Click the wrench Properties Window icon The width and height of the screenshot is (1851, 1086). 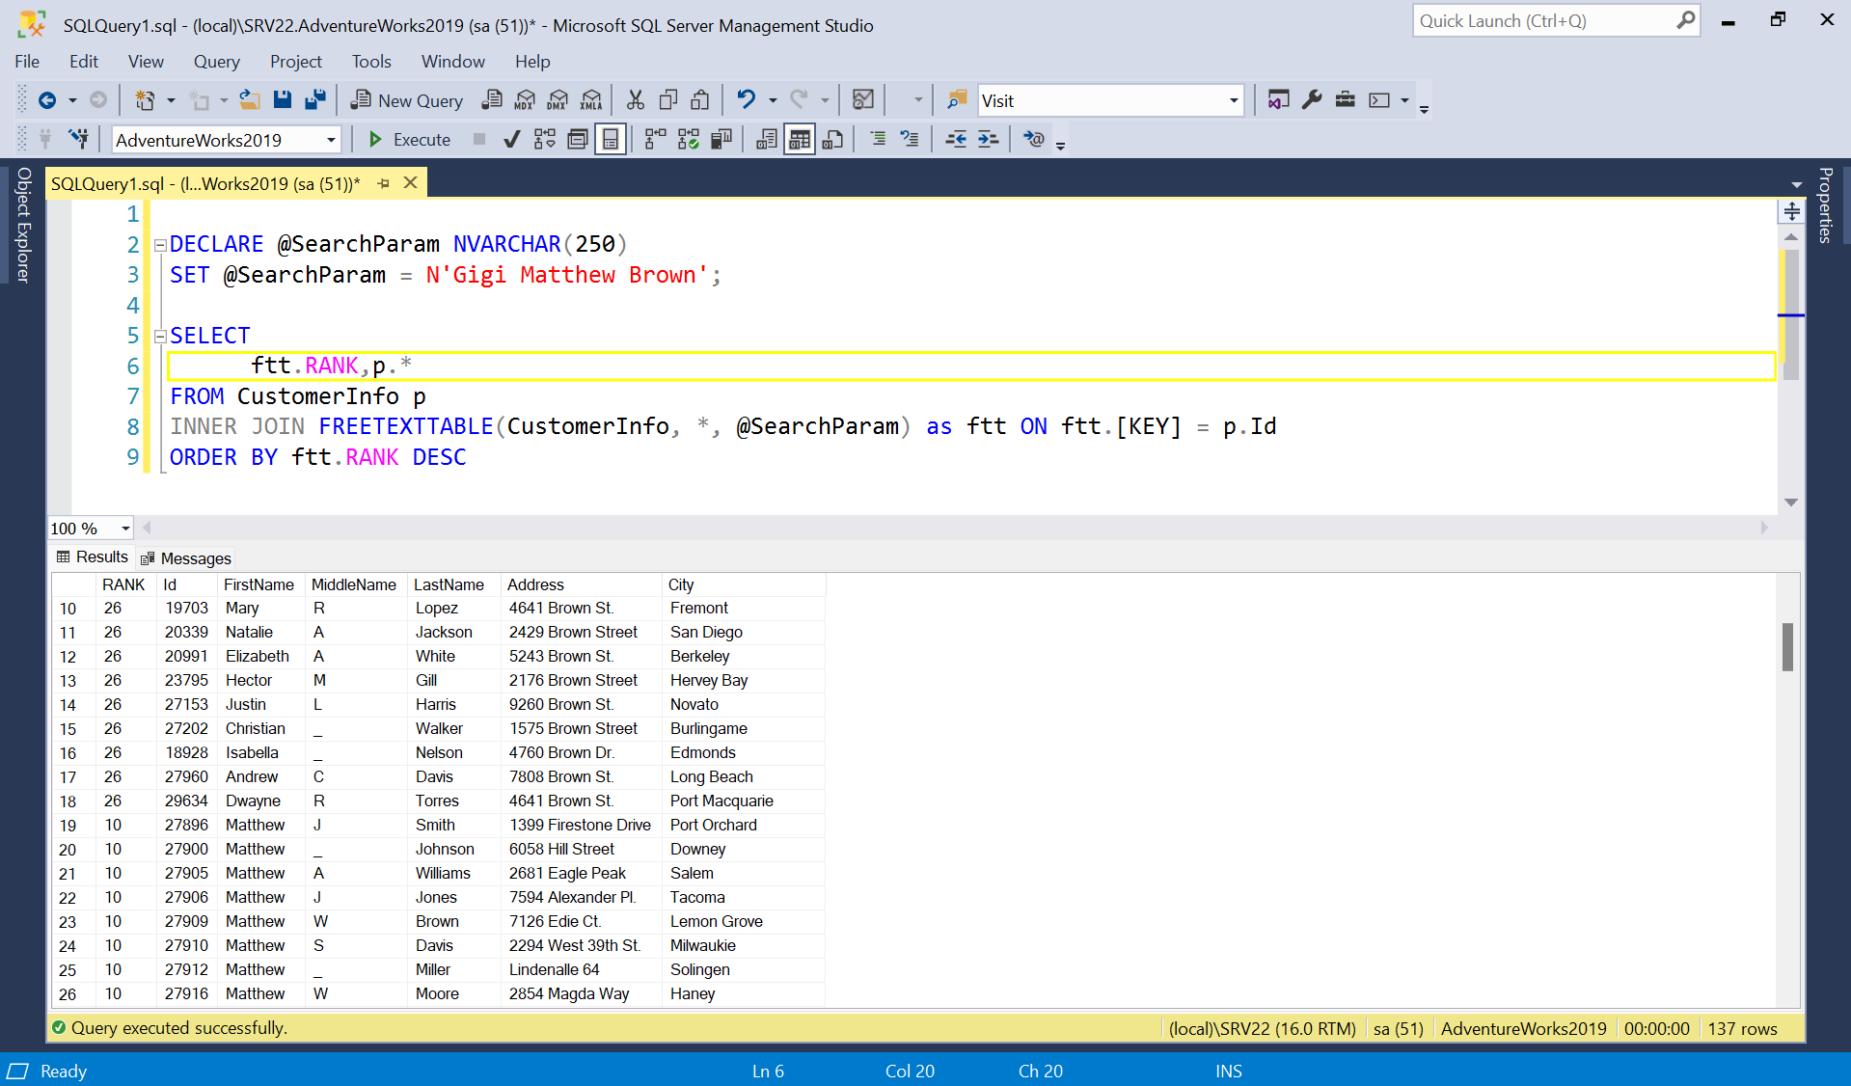coord(1312,100)
